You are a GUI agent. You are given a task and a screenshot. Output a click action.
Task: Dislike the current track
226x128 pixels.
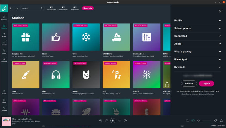(216, 121)
